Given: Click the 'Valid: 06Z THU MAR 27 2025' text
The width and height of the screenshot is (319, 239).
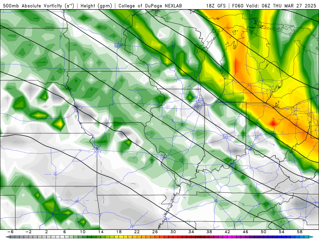Looking at the screenshot, I should [x=281, y=6].
